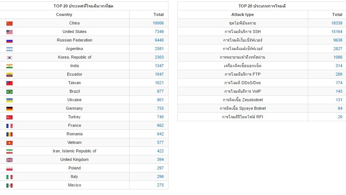The width and height of the screenshot is (346, 195).
Task: Click the RFI attack total 20
Action: (x=340, y=117)
